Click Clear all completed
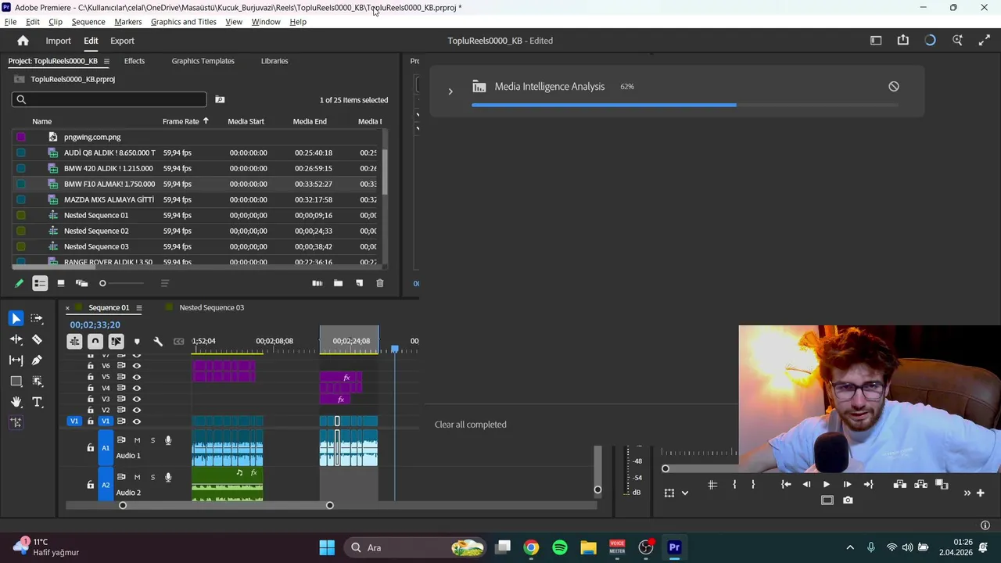The width and height of the screenshot is (1001, 563). coord(471,425)
